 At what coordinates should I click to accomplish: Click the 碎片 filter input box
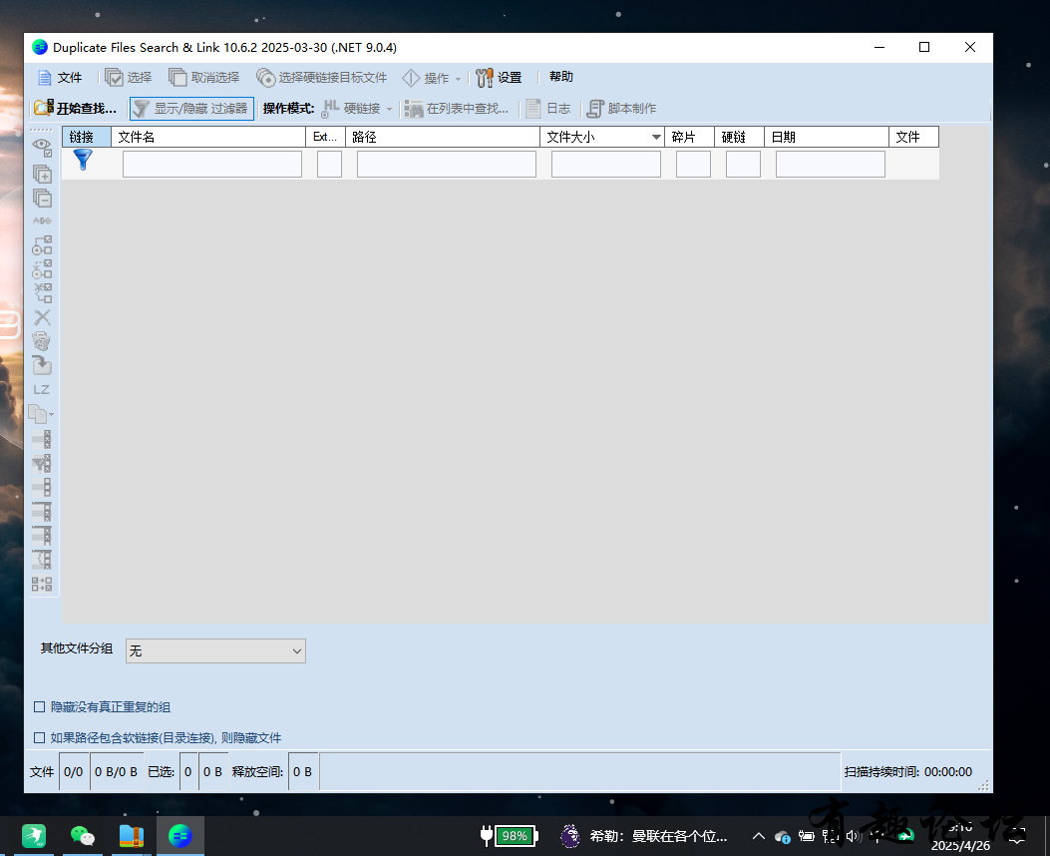click(693, 164)
